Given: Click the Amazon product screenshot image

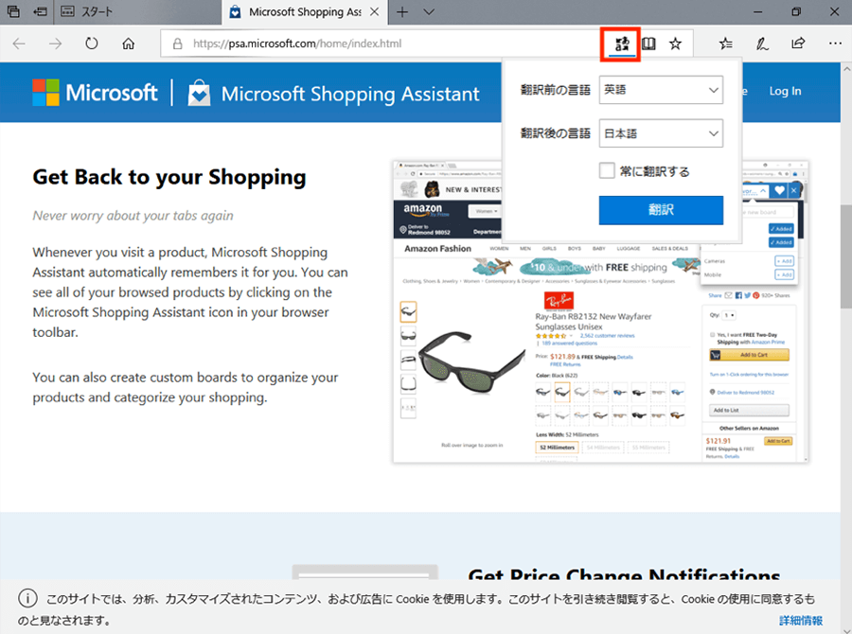Looking at the screenshot, I should coord(600,312).
